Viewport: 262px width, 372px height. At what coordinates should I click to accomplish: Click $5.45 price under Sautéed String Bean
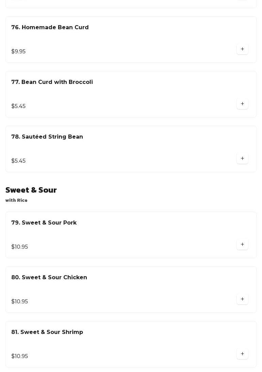coord(18,161)
